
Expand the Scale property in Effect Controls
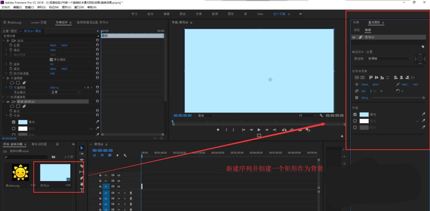click(6, 50)
